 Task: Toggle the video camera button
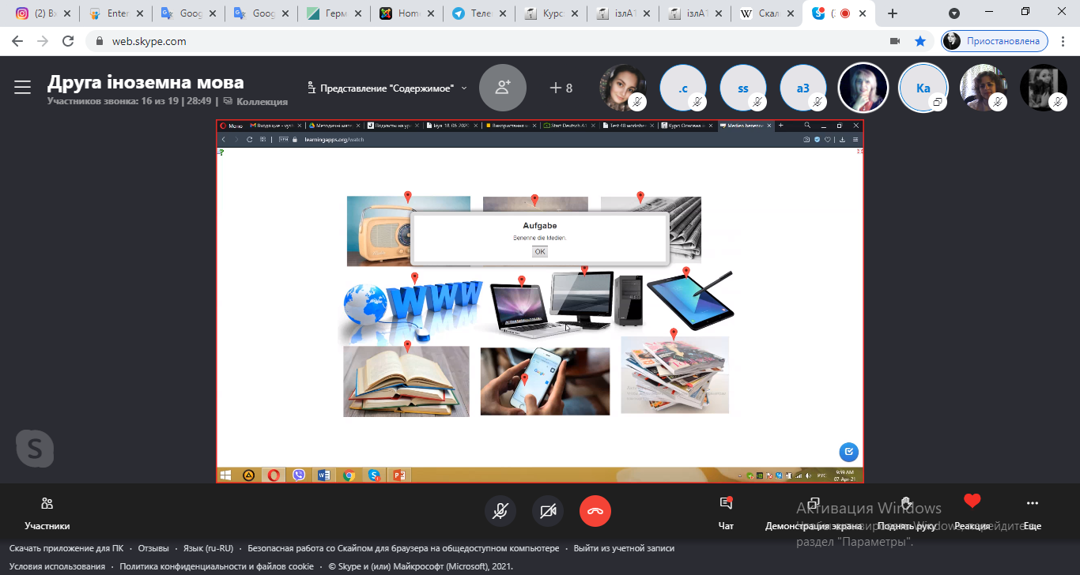(548, 511)
